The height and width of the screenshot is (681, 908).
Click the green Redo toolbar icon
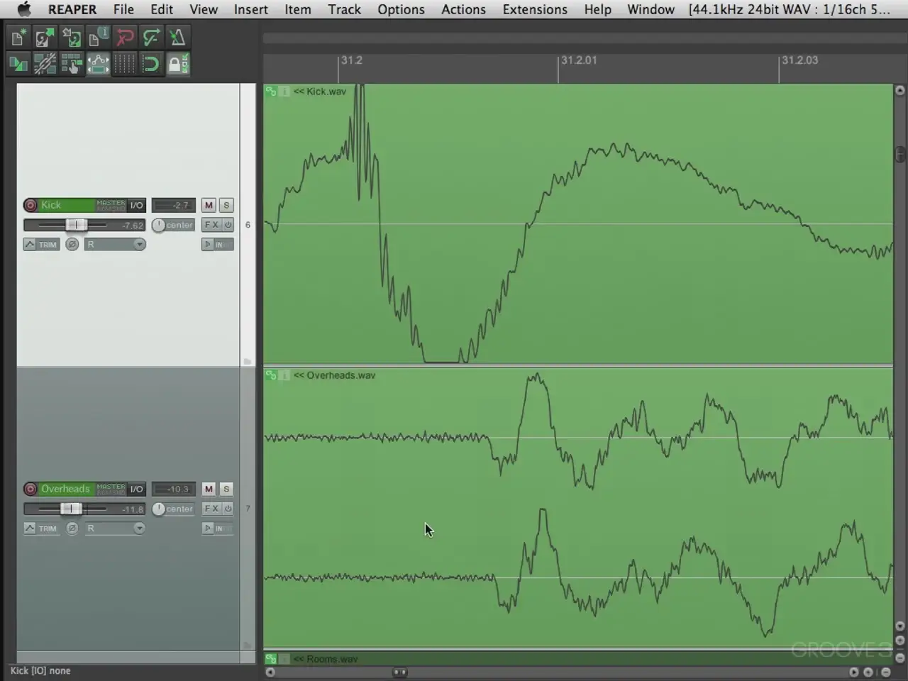click(x=151, y=38)
